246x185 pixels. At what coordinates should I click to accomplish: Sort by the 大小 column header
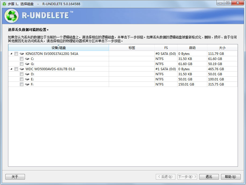(222, 48)
